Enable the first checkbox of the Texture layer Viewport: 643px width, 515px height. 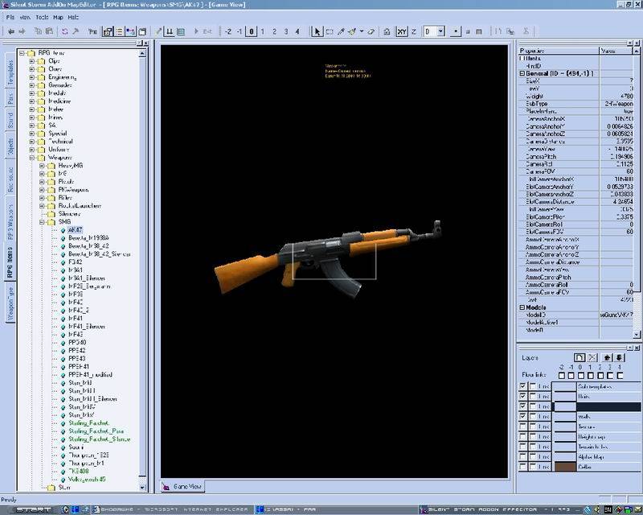(x=524, y=426)
